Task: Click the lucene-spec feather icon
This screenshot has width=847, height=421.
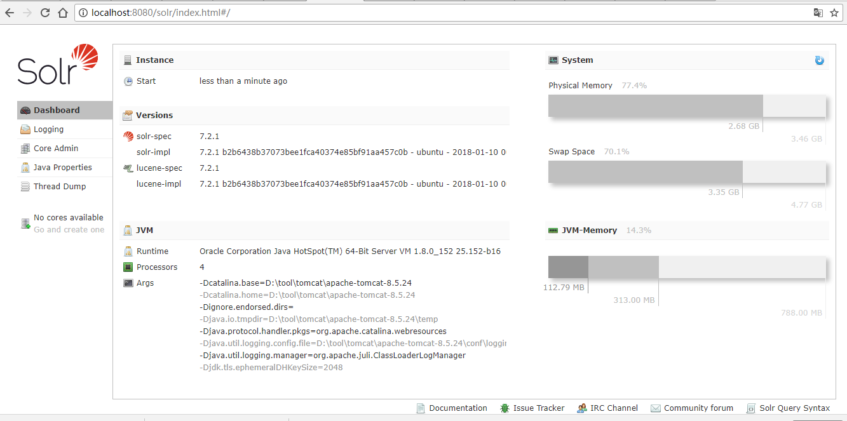Action: pos(128,168)
